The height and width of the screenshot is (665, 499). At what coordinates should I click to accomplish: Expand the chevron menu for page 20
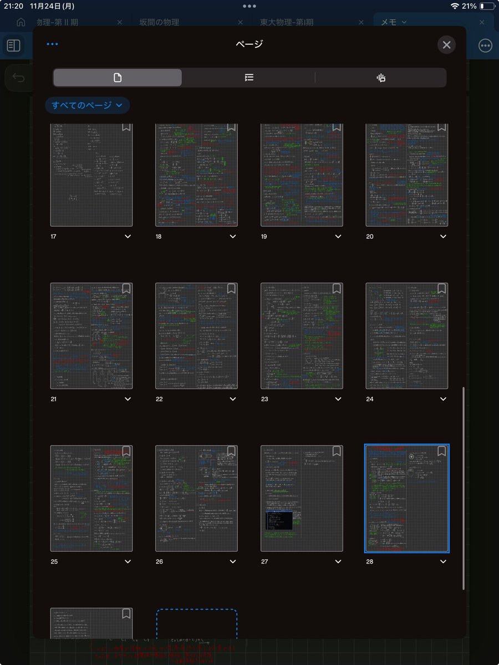click(443, 237)
